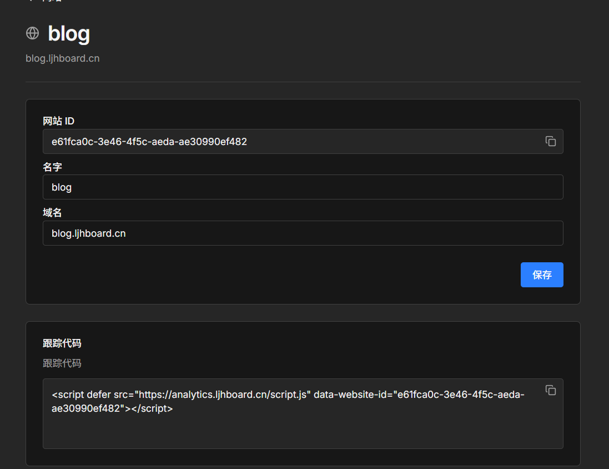This screenshot has height=469, width=609.
Task: Click the 域名 field label
Action: point(52,213)
